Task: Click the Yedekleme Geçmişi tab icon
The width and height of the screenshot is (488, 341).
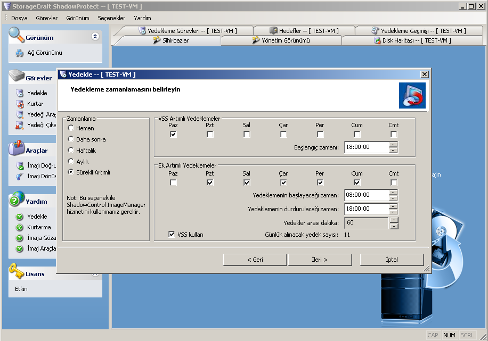Action: point(376,30)
